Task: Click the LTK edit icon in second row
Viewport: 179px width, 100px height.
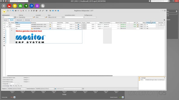Action: (x=138, y=26)
